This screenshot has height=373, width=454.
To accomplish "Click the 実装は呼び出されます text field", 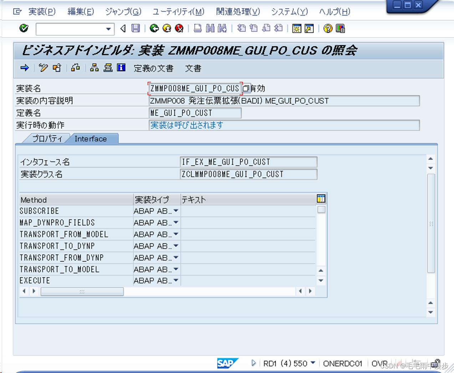I will click(x=284, y=125).
